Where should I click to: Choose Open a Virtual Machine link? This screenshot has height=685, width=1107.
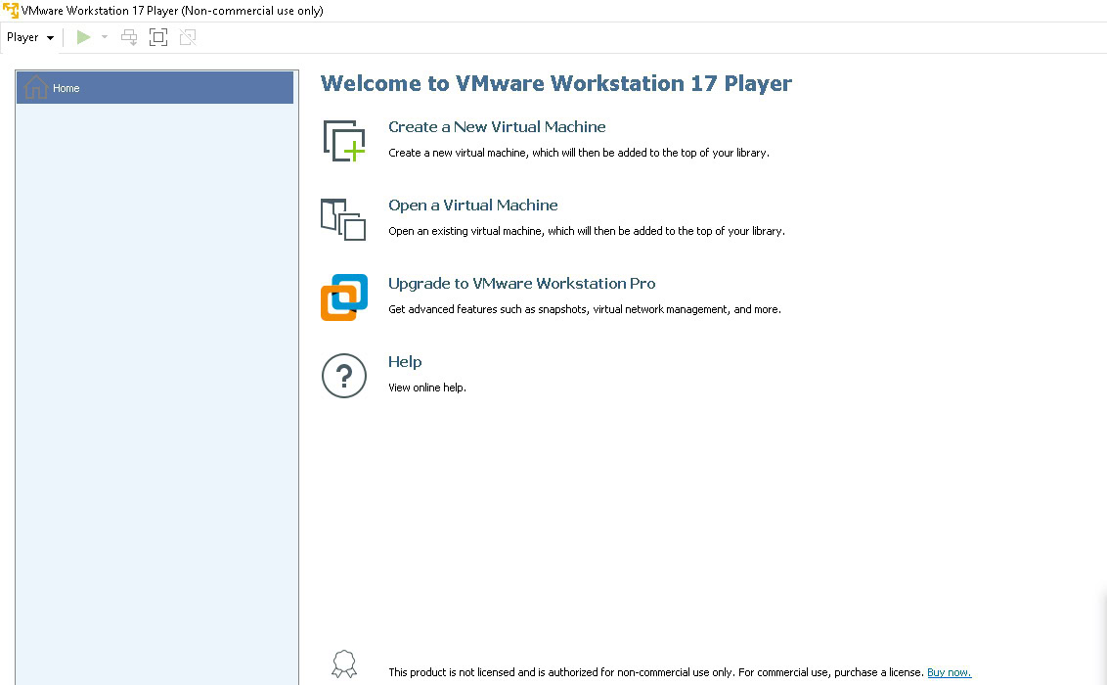click(x=473, y=205)
